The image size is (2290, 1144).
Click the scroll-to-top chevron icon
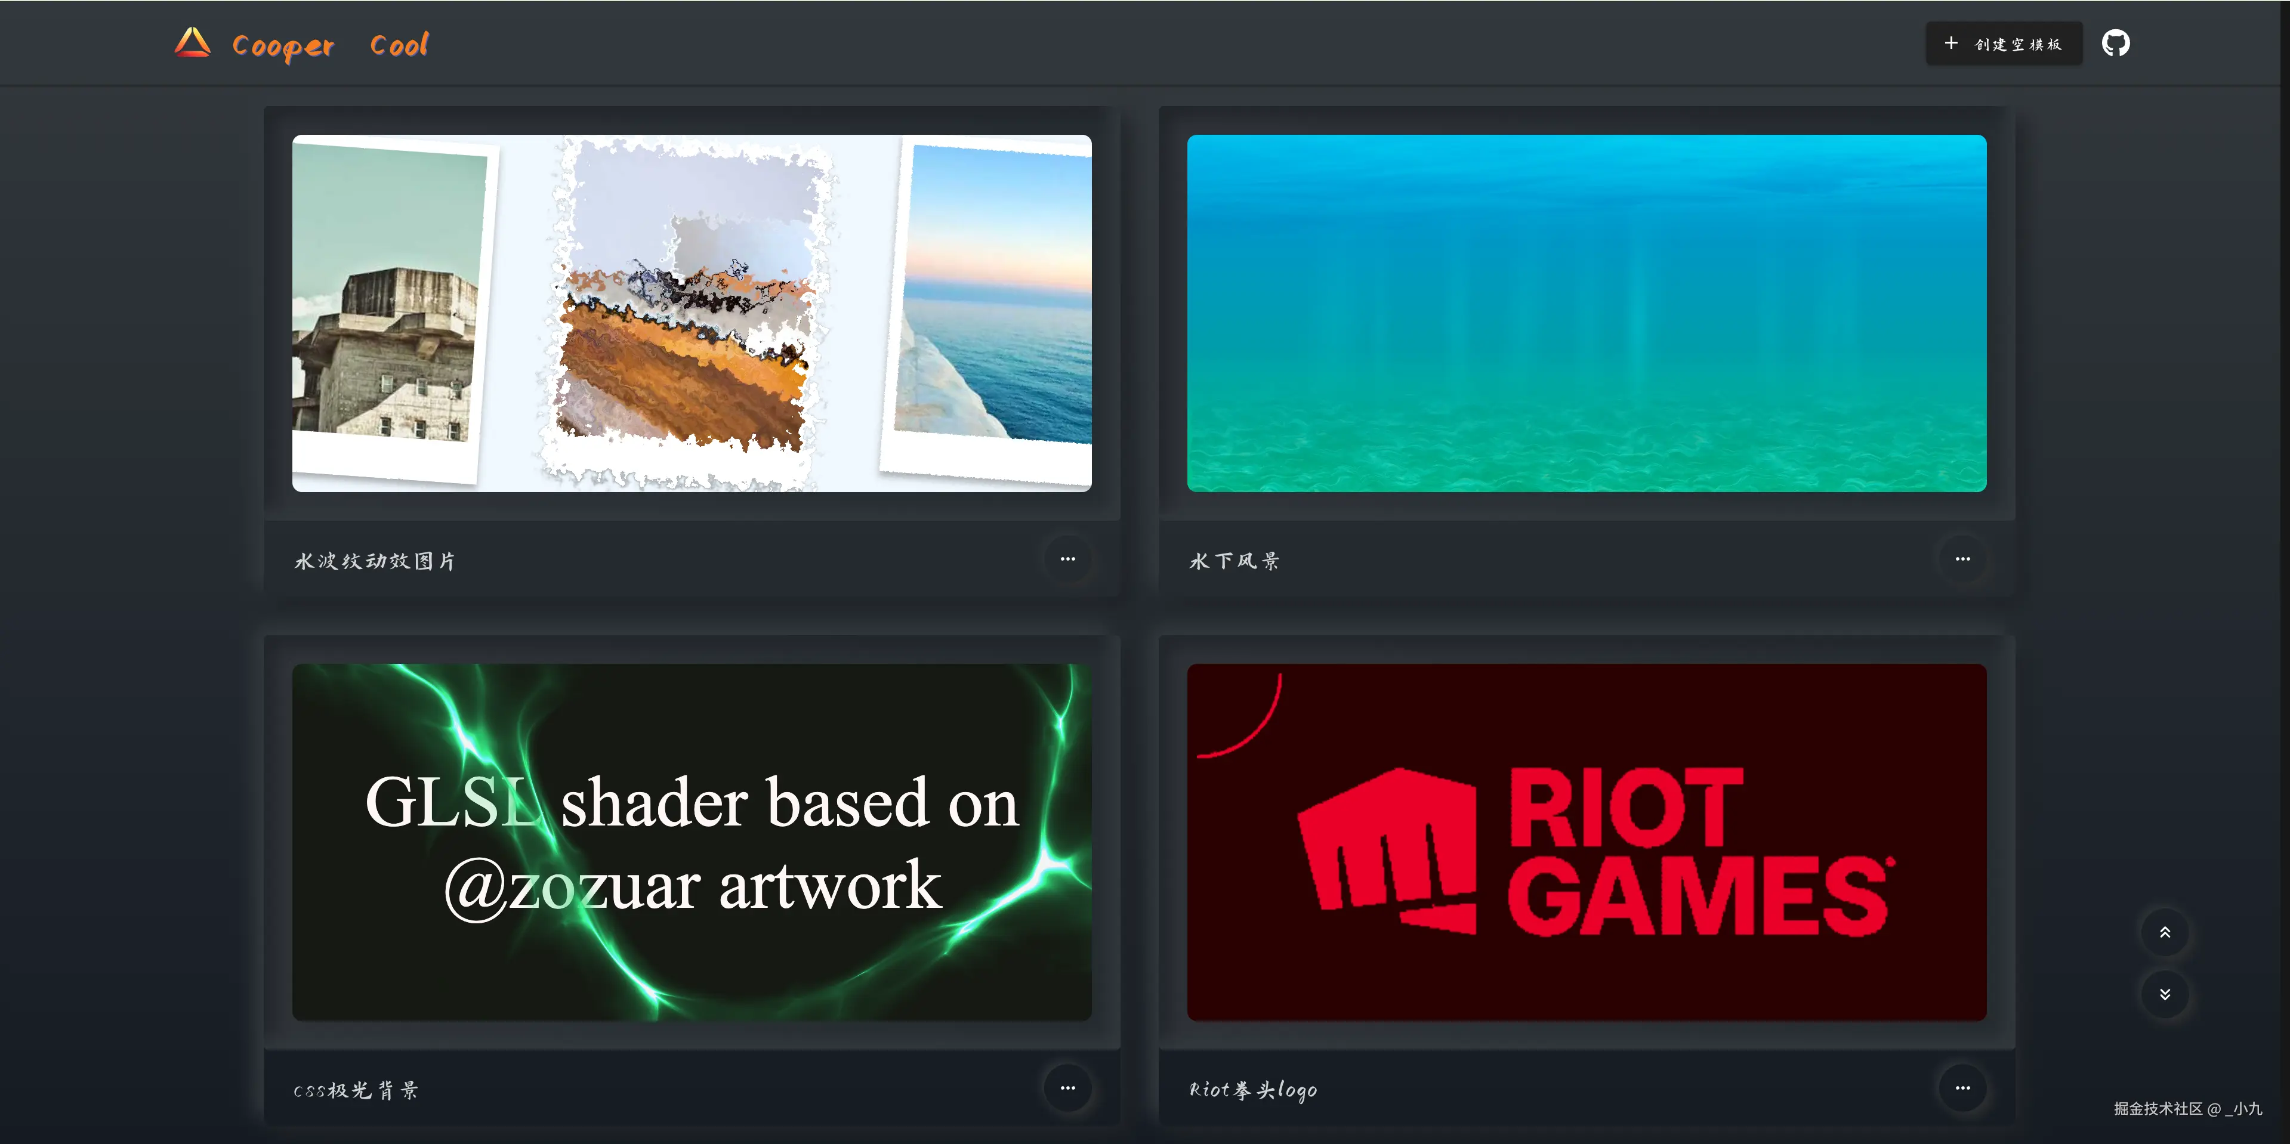2165,932
